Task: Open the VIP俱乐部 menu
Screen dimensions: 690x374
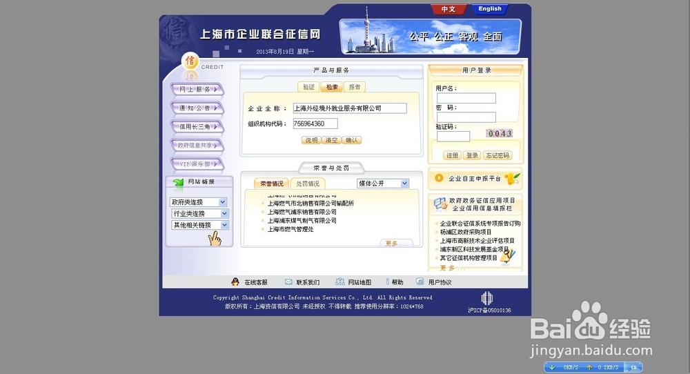Action: [197, 164]
